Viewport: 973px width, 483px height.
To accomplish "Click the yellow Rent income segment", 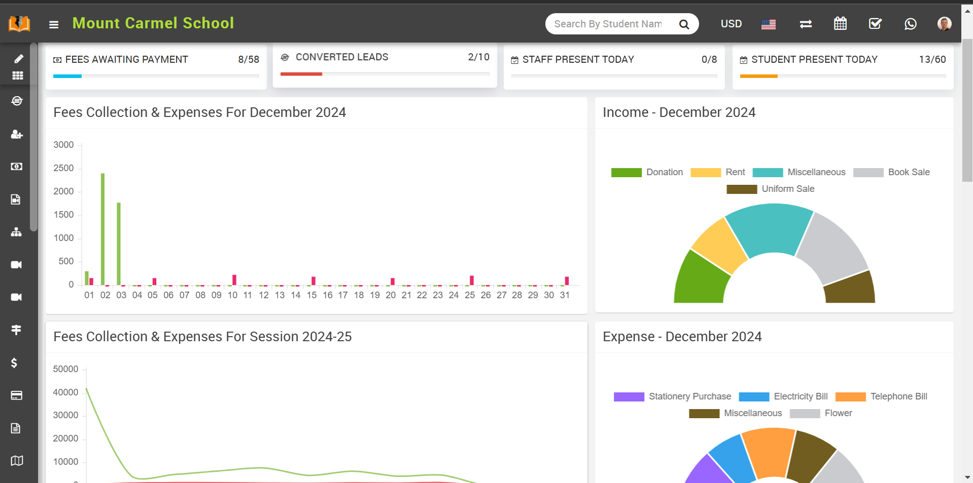I will 719,246.
